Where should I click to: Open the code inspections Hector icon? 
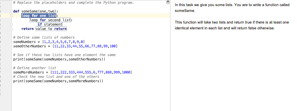coord(168,2)
